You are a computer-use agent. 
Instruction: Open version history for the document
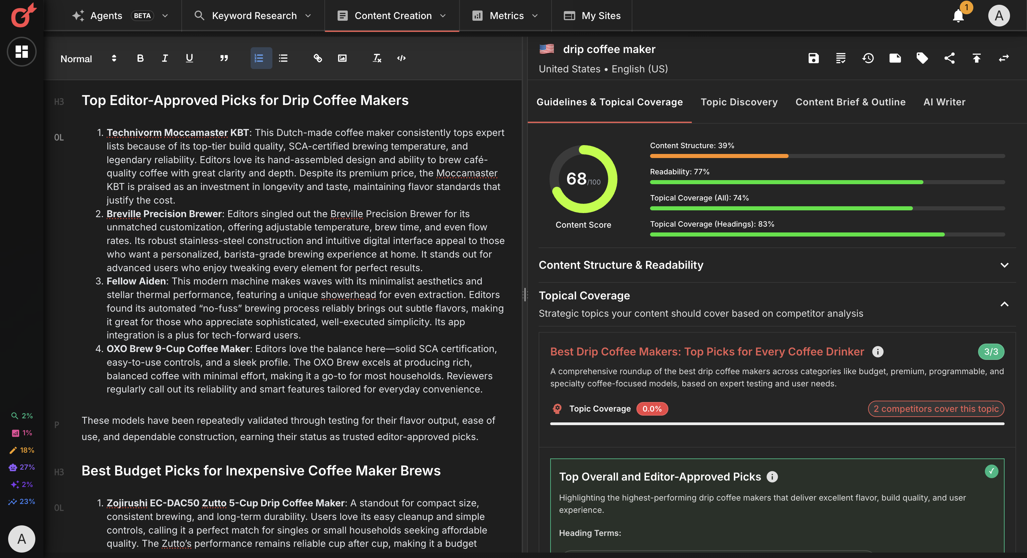tap(867, 58)
